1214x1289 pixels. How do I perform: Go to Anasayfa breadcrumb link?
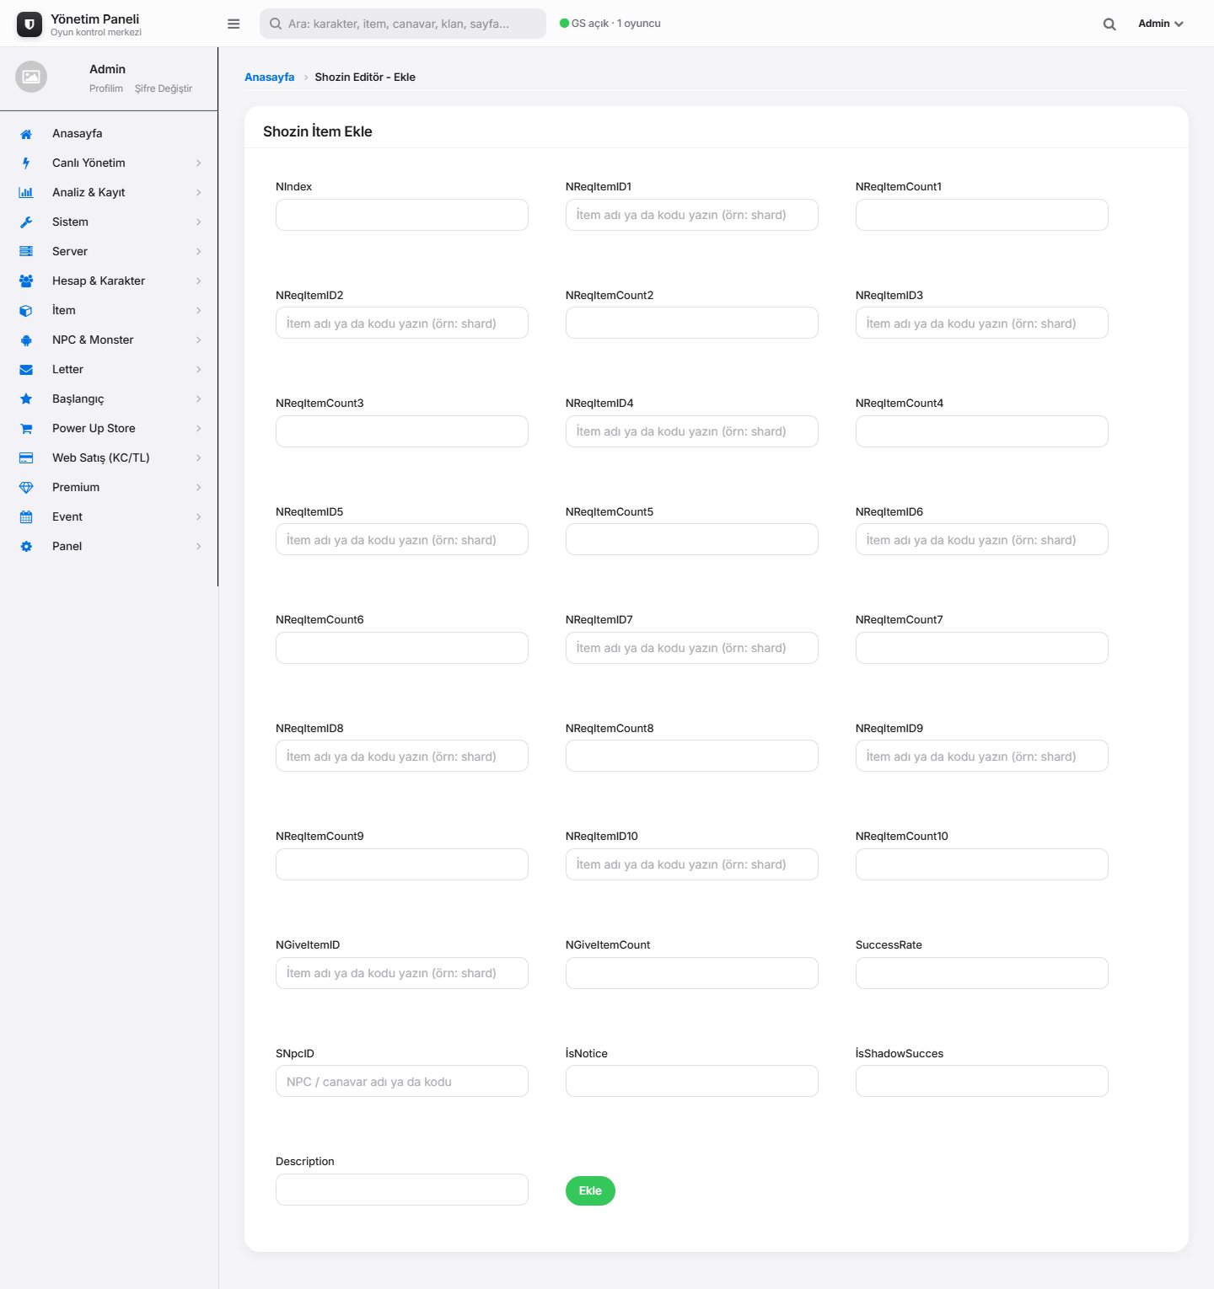270,77
